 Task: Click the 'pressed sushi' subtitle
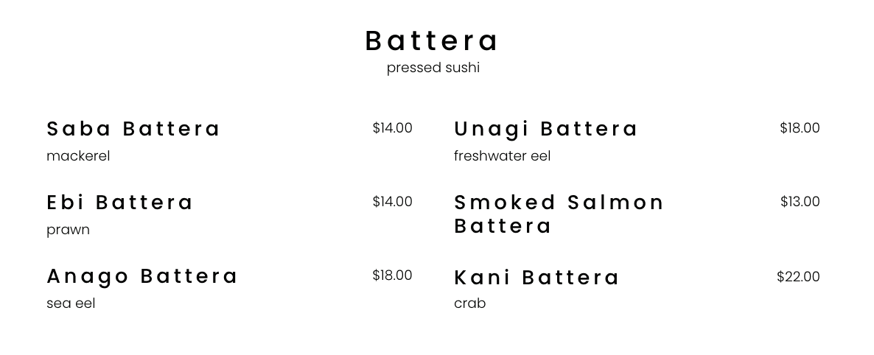click(433, 68)
